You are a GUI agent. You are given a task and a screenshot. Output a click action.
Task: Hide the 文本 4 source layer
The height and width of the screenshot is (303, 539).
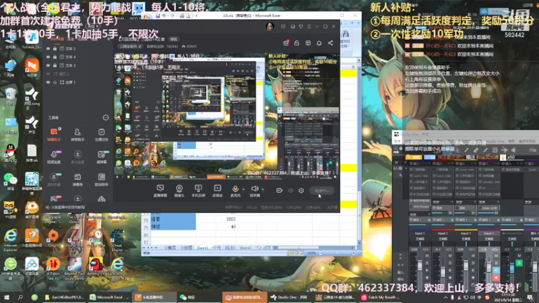pyautogui.click(x=48, y=57)
